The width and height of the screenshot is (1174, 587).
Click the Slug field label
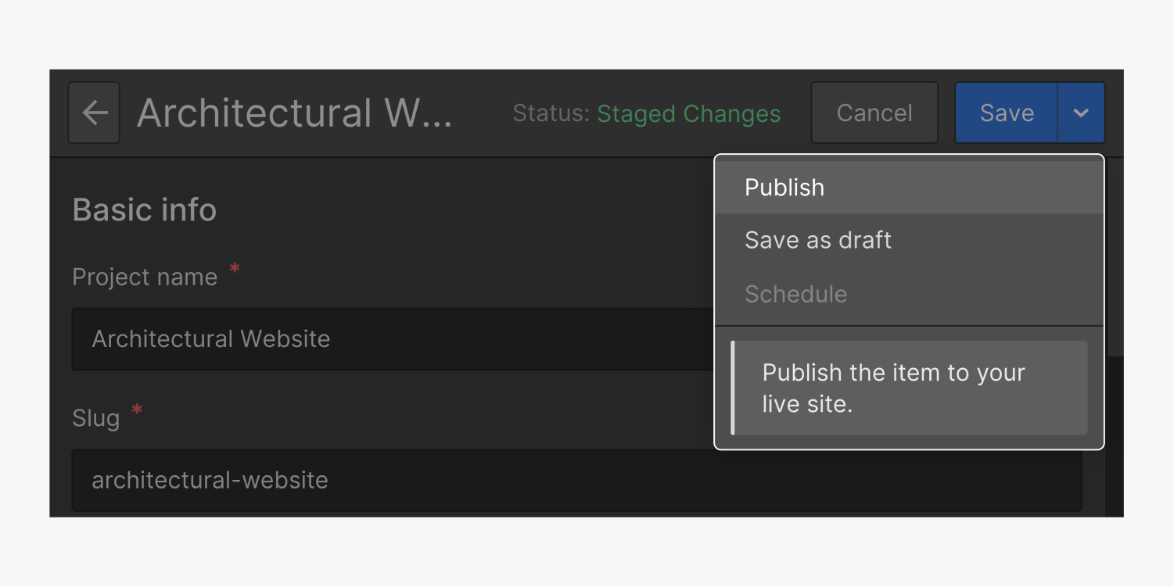pos(95,417)
